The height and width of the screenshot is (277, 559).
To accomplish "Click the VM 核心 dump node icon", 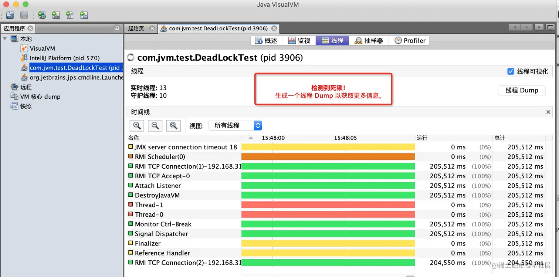I will (x=14, y=97).
